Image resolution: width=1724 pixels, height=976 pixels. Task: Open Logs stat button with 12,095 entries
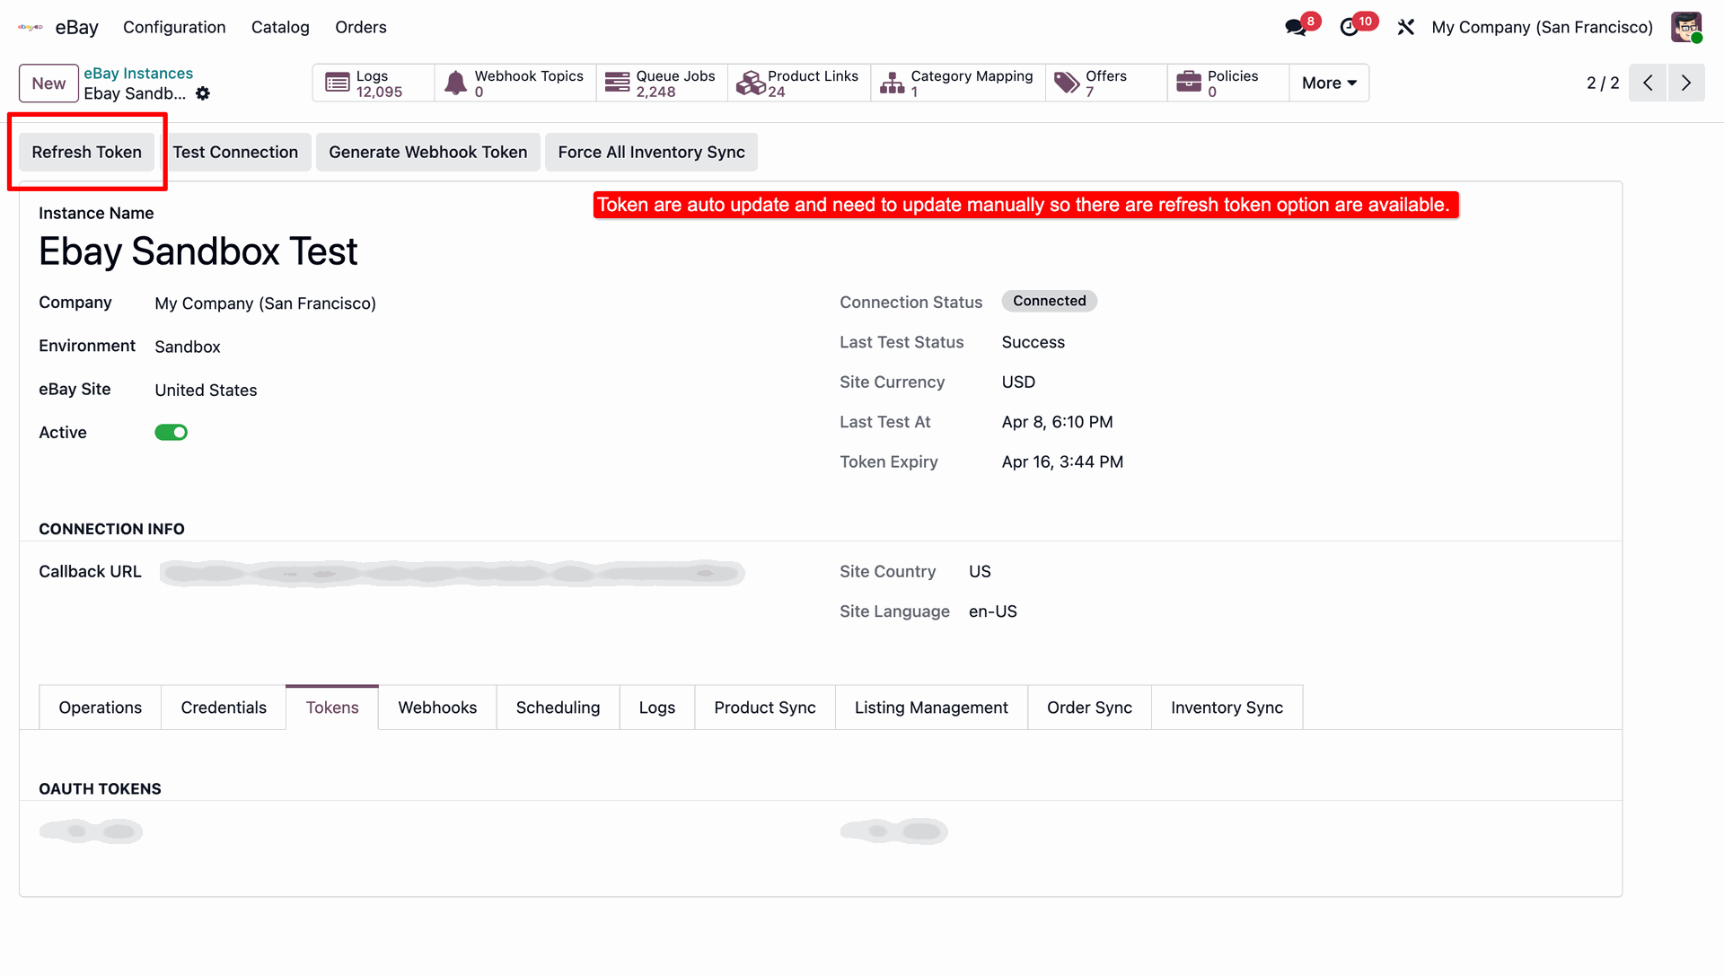[374, 83]
